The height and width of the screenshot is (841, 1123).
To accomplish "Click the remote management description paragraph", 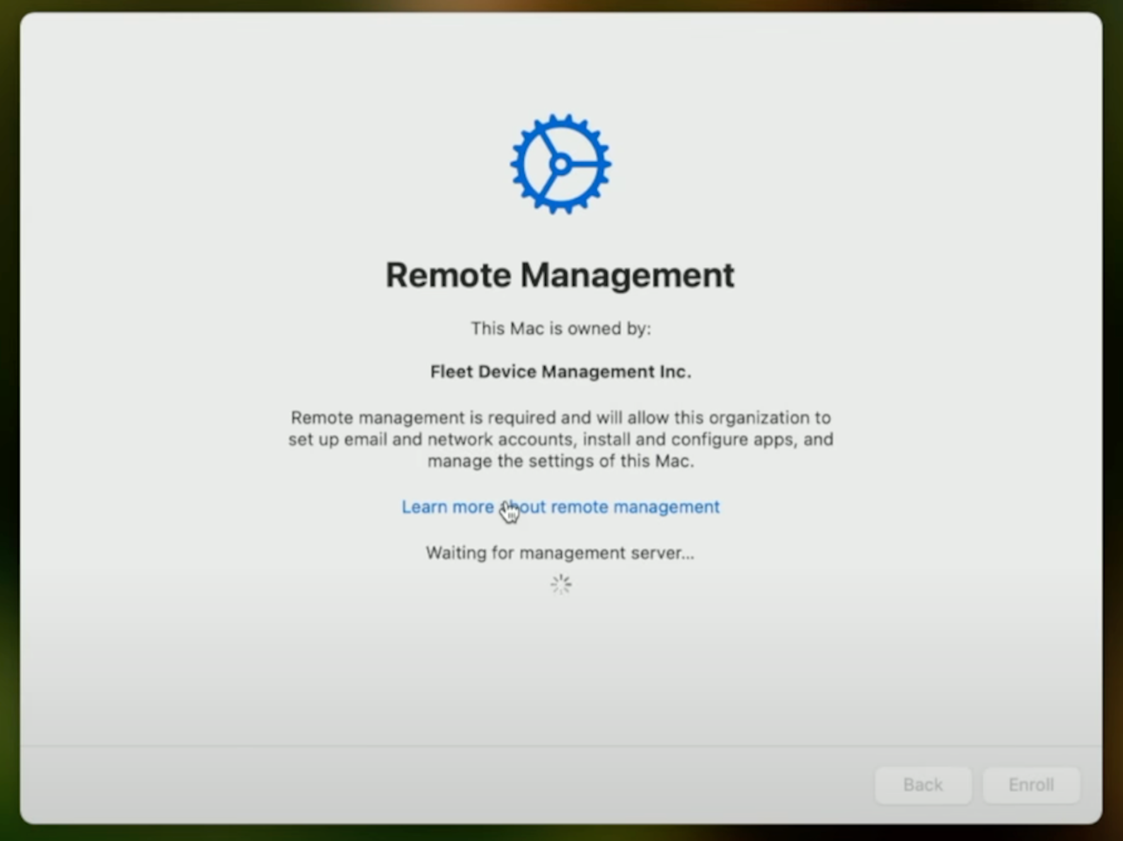I will (x=561, y=439).
